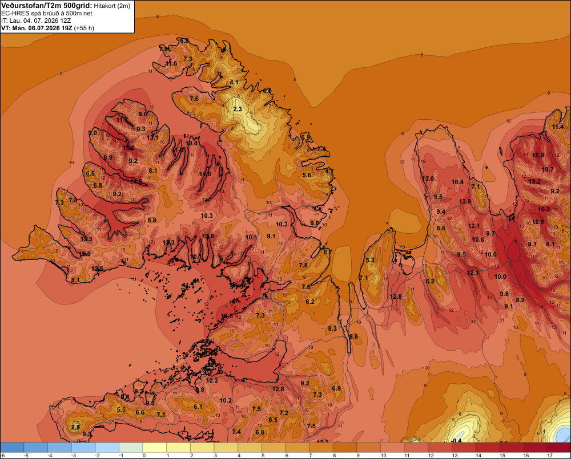Click the '11.4' temperature value
This screenshot has height=459, width=571.
557,127
